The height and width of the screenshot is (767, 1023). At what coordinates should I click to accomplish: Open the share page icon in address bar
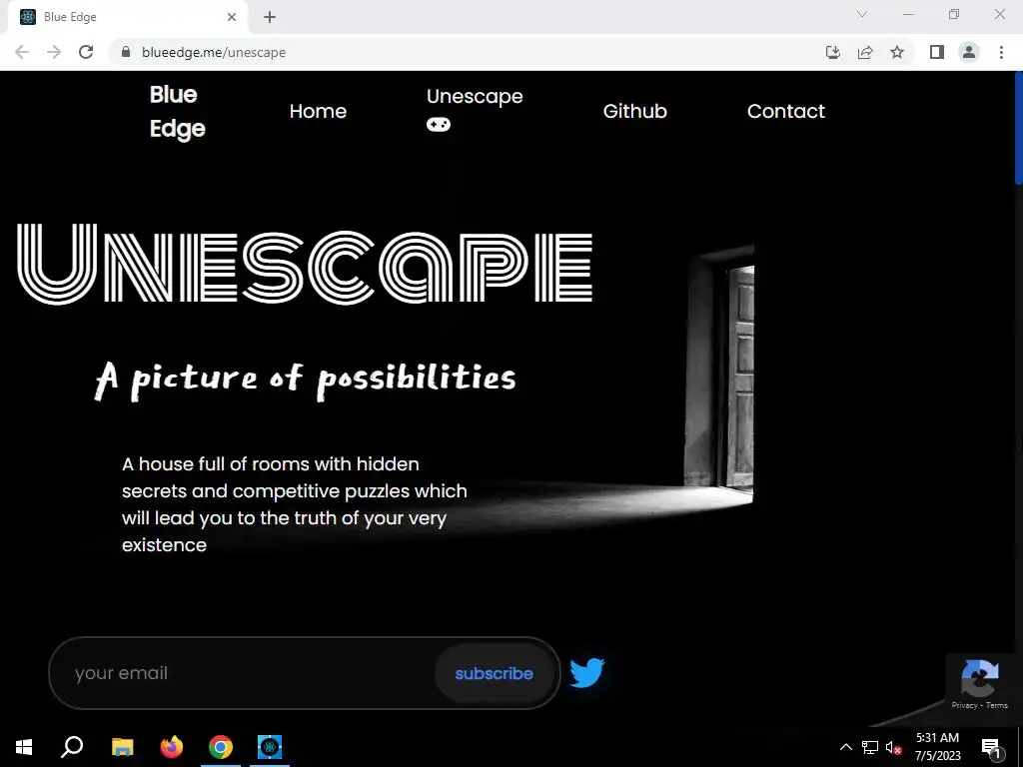point(865,52)
